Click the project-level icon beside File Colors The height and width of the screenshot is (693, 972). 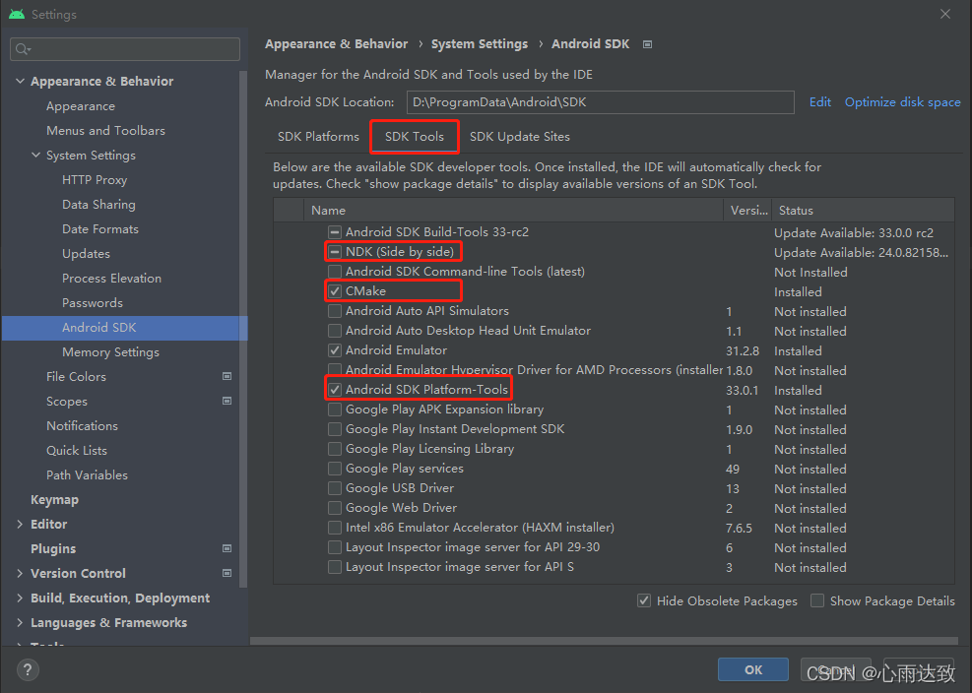(x=227, y=376)
